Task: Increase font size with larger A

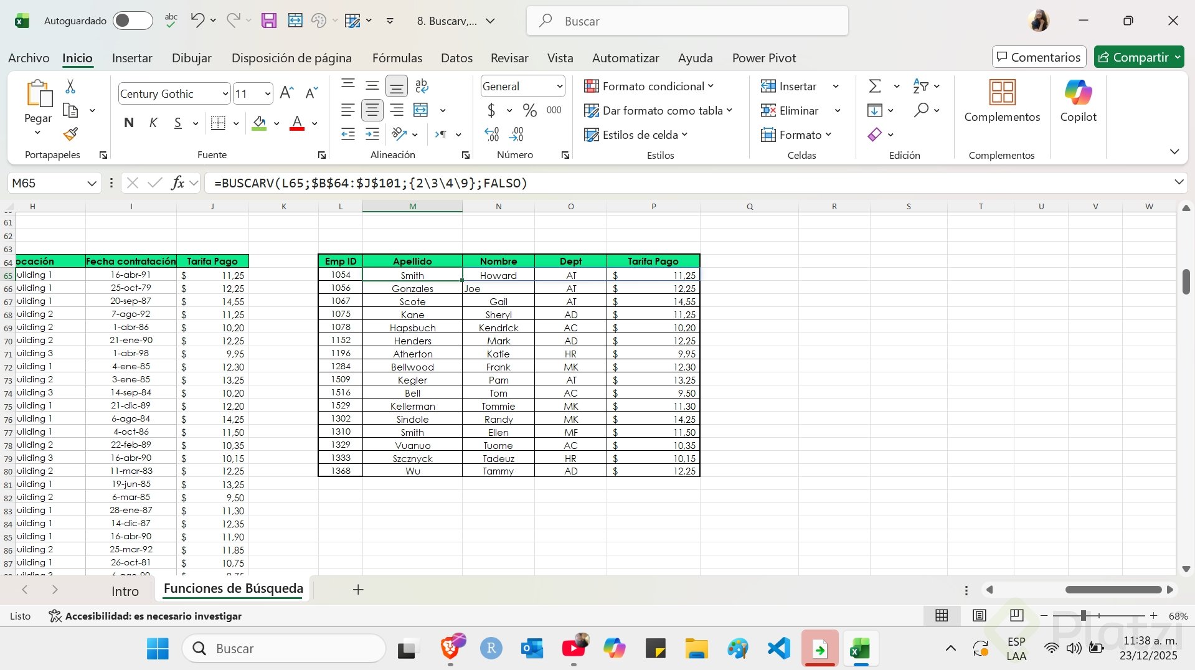Action: coord(286,93)
